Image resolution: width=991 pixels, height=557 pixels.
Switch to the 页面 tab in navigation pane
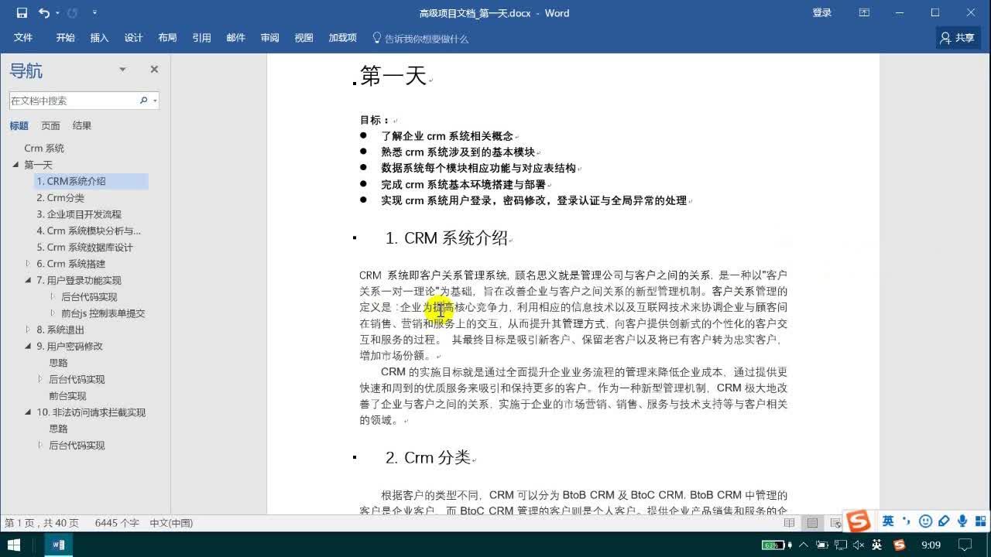click(x=50, y=125)
